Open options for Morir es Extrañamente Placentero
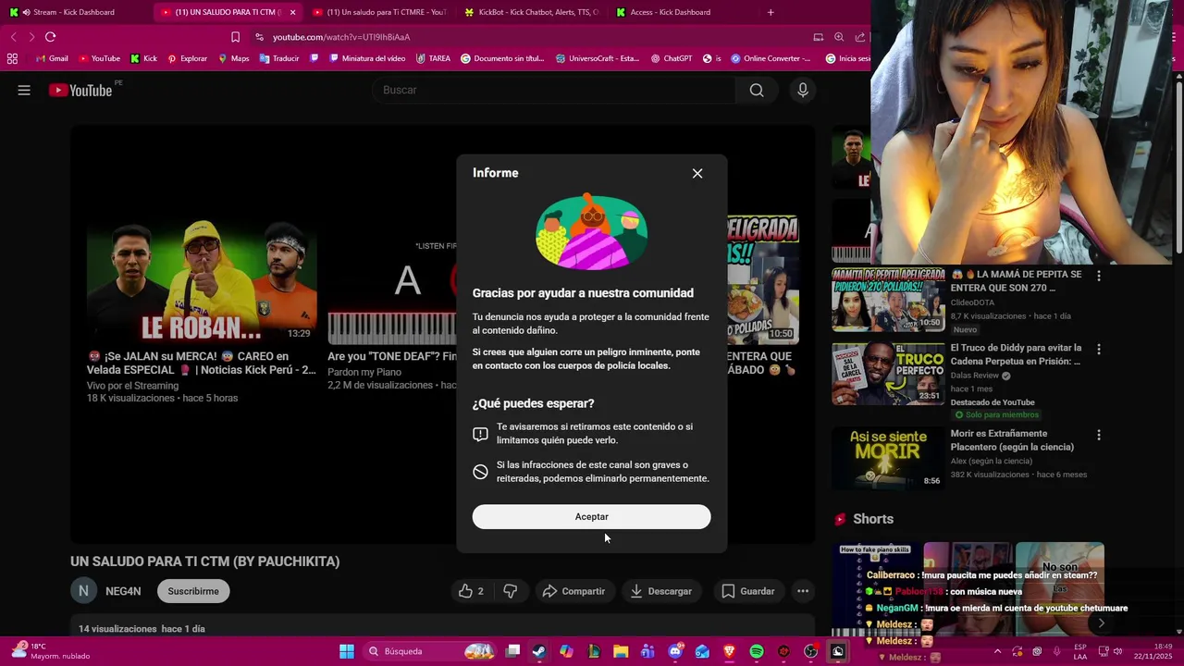The width and height of the screenshot is (1184, 666). point(1099,435)
